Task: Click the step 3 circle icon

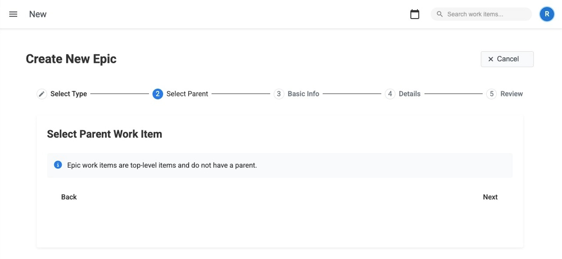Action: [279, 94]
